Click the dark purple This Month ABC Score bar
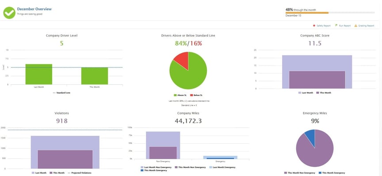This screenshot has width=382, height=176. [x=317, y=80]
